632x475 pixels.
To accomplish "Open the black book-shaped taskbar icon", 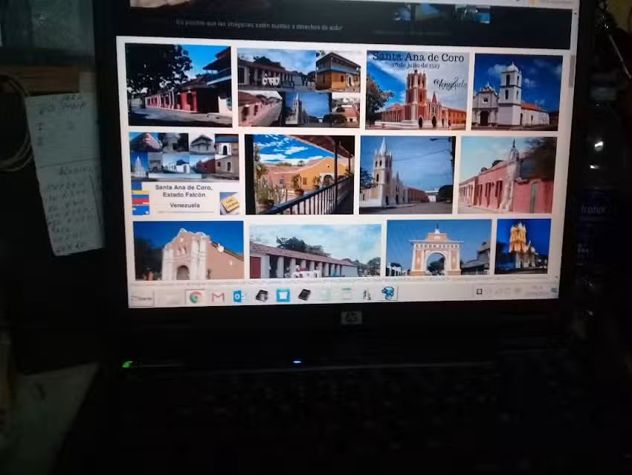I will click(x=304, y=295).
